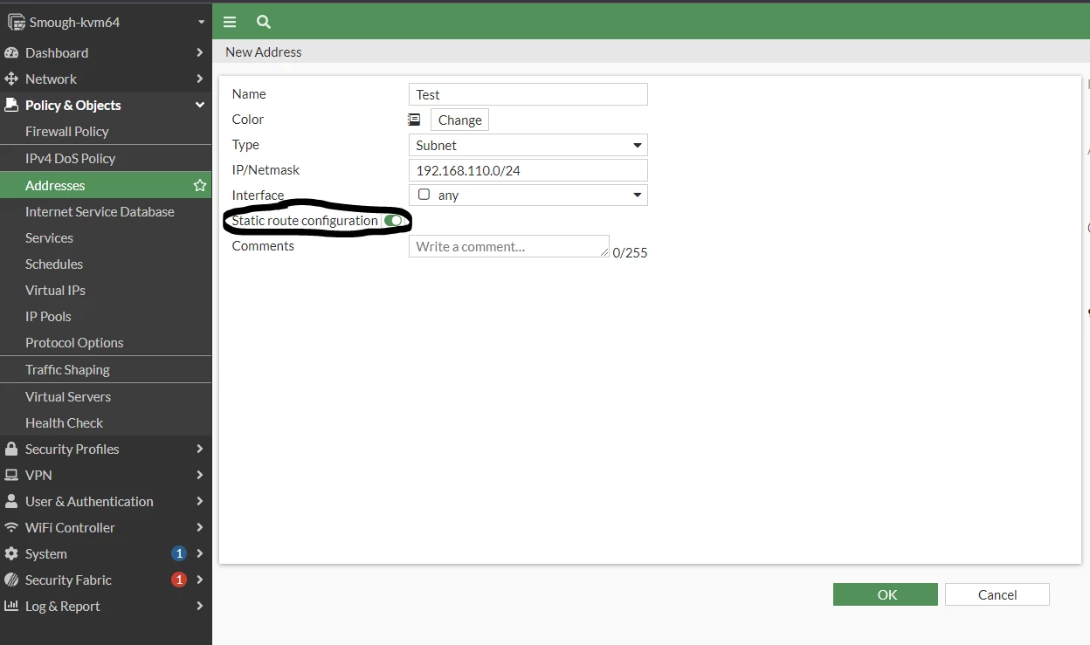The width and height of the screenshot is (1090, 645).
Task: Open Services menu item
Action: coord(106,237)
